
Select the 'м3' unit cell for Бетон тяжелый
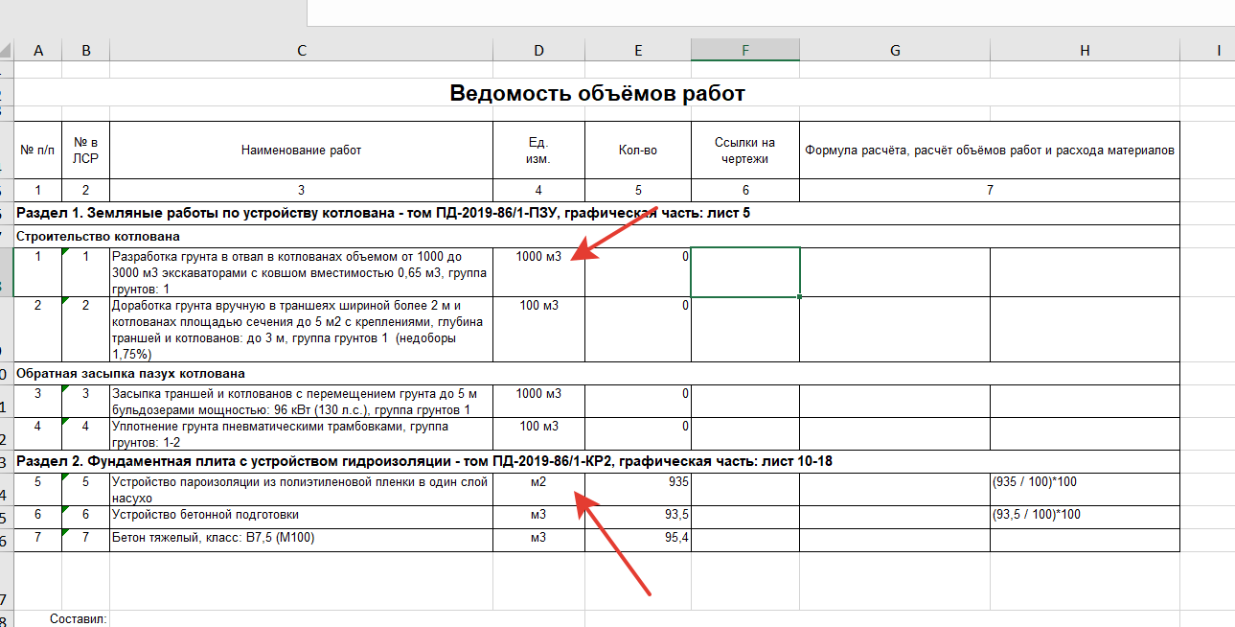[538, 539]
